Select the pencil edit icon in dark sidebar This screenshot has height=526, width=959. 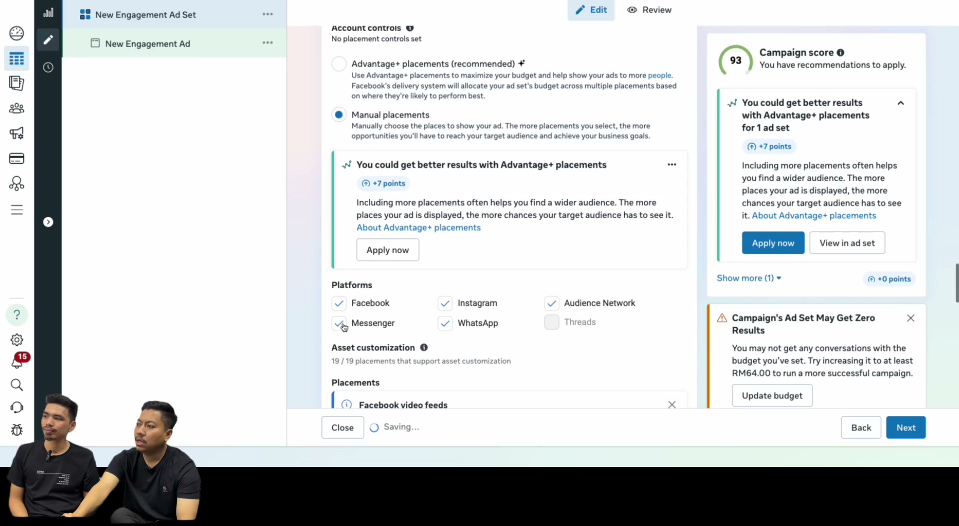48,39
